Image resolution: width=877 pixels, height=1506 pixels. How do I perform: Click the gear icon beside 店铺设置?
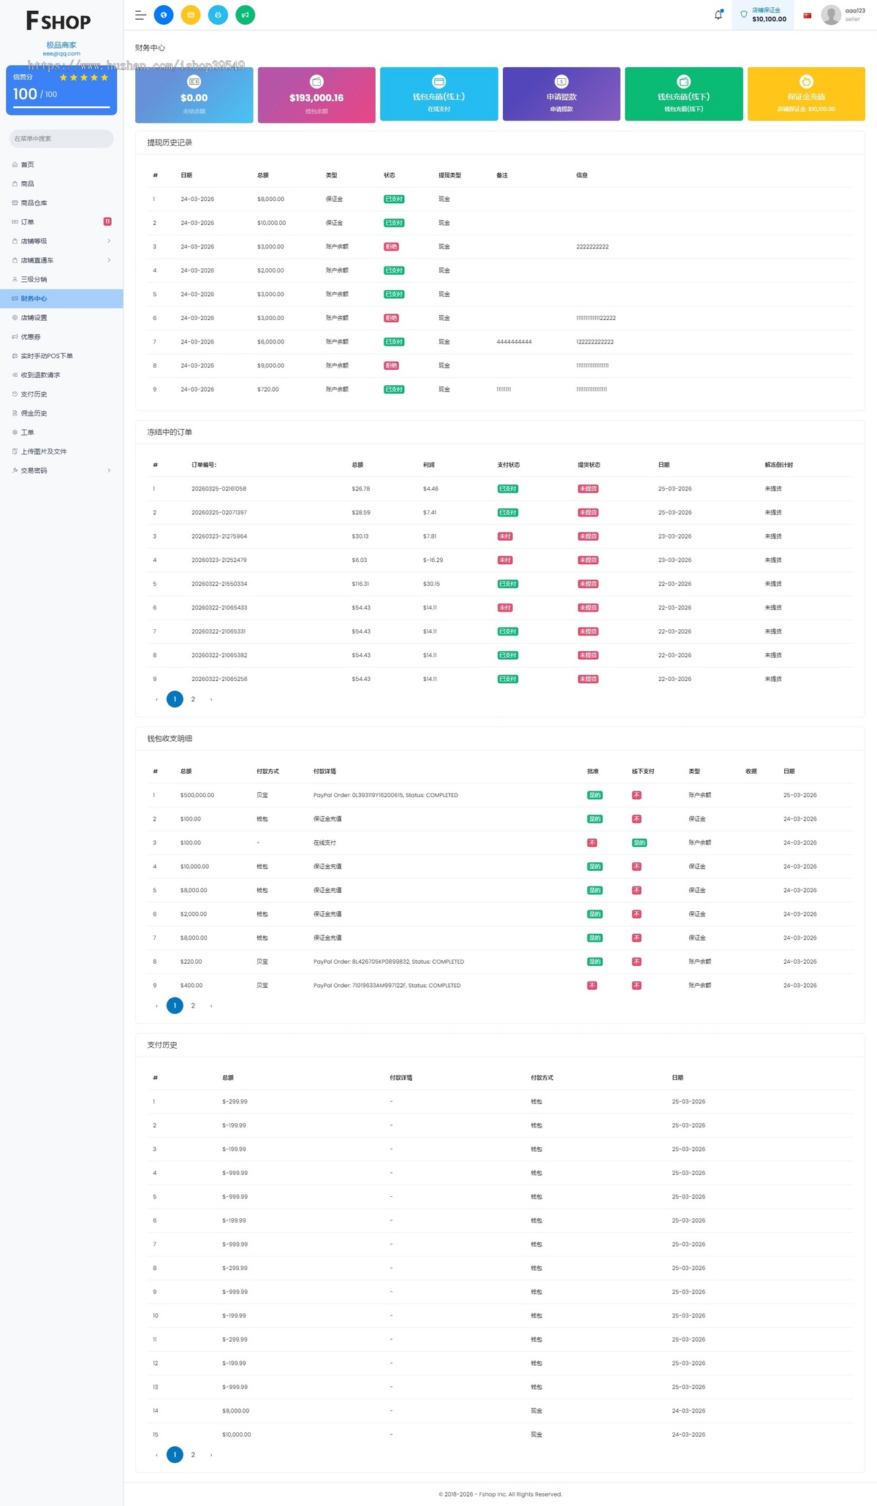tap(15, 317)
